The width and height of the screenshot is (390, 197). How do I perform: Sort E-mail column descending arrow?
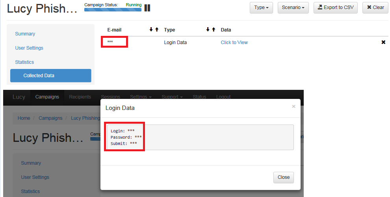click(x=151, y=30)
